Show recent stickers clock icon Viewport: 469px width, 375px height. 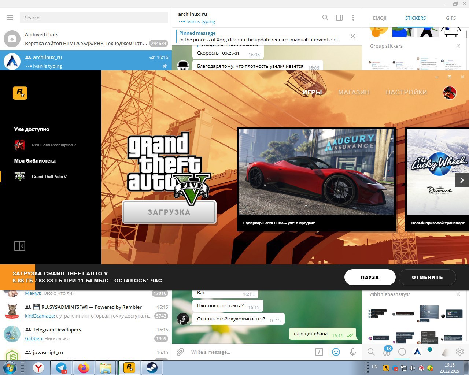402,352
